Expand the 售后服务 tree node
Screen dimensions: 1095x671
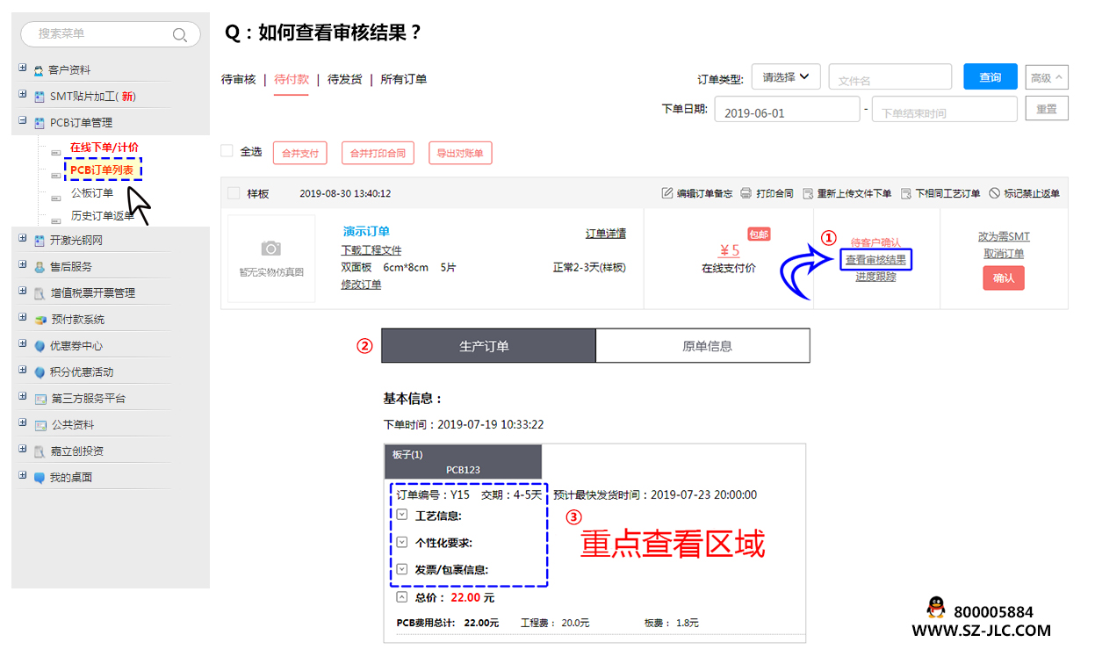coord(22,264)
